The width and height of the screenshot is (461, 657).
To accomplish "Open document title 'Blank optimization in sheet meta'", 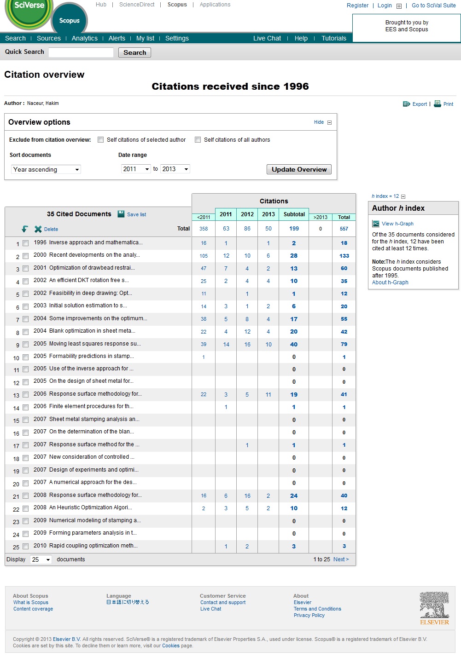I will coord(92,331).
